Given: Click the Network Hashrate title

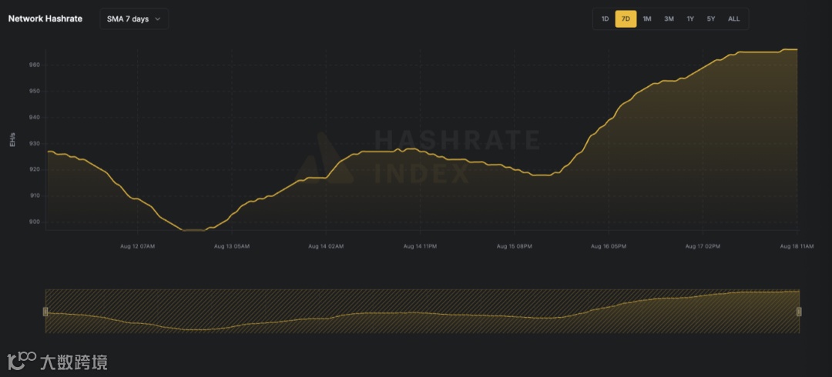Looking at the screenshot, I should point(45,18).
